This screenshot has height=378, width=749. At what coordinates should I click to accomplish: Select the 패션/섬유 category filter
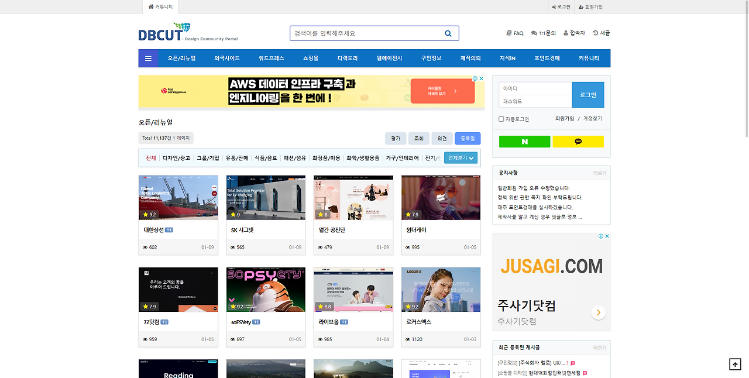pyautogui.click(x=295, y=158)
